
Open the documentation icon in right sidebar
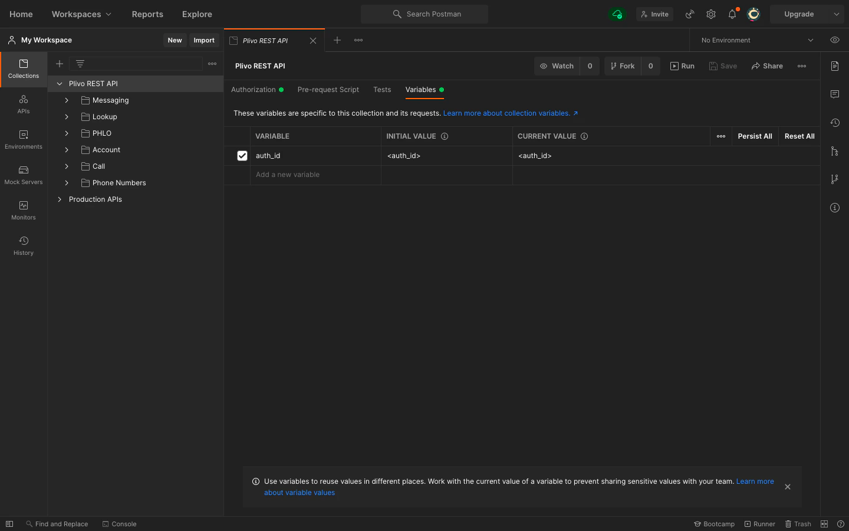[835, 66]
